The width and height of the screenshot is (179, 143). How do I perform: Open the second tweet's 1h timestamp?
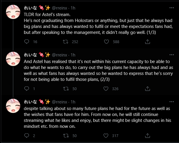pyautogui.click(x=73, y=55)
